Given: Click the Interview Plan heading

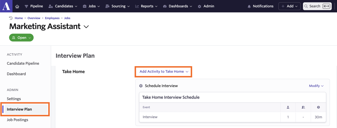Looking at the screenshot, I should click(x=75, y=56).
